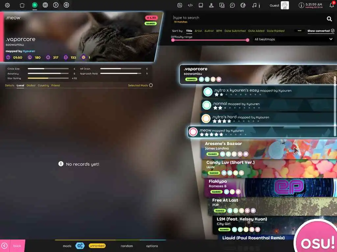
Task: Click the random button
Action: (x=127, y=246)
